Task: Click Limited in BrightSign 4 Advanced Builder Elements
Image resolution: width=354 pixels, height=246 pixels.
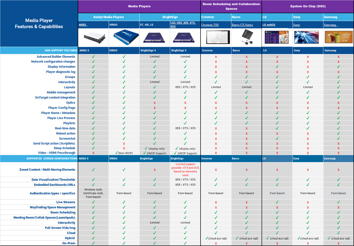Action: (x=155, y=57)
